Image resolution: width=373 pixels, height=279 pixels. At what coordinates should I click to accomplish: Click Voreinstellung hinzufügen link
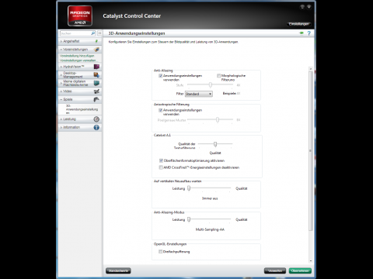pyautogui.click(x=77, y=56)
